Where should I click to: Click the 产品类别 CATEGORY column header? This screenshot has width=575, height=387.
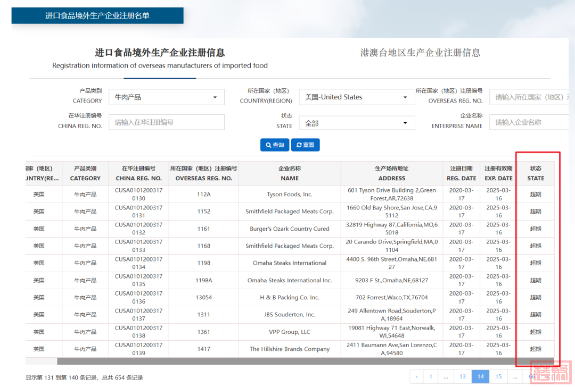(85, 173)
